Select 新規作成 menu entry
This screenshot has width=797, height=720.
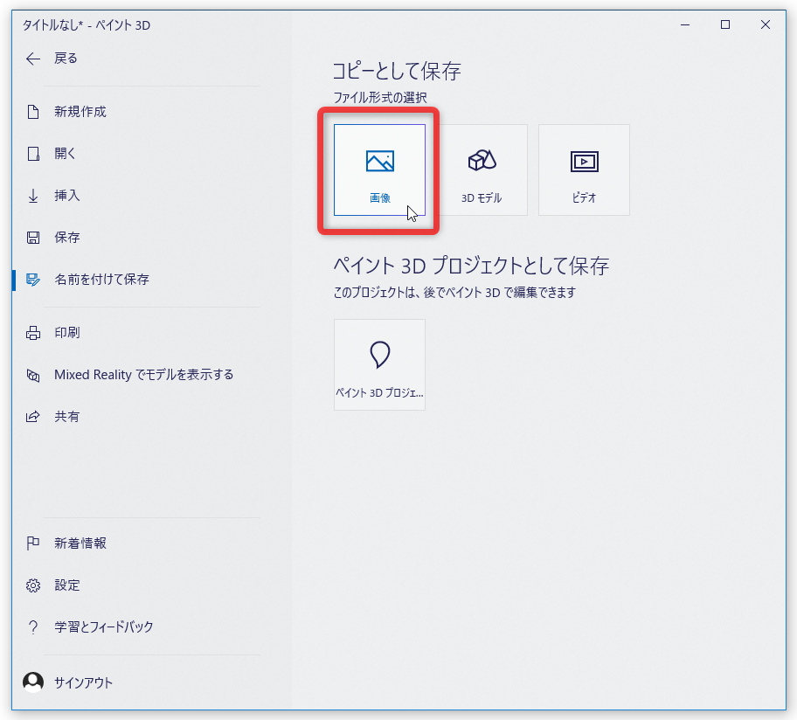80,112
